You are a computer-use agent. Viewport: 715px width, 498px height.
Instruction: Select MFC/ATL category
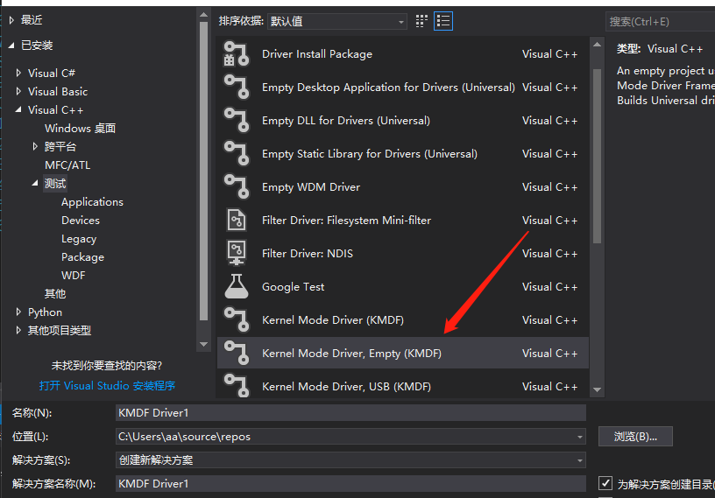coord(67,165)
